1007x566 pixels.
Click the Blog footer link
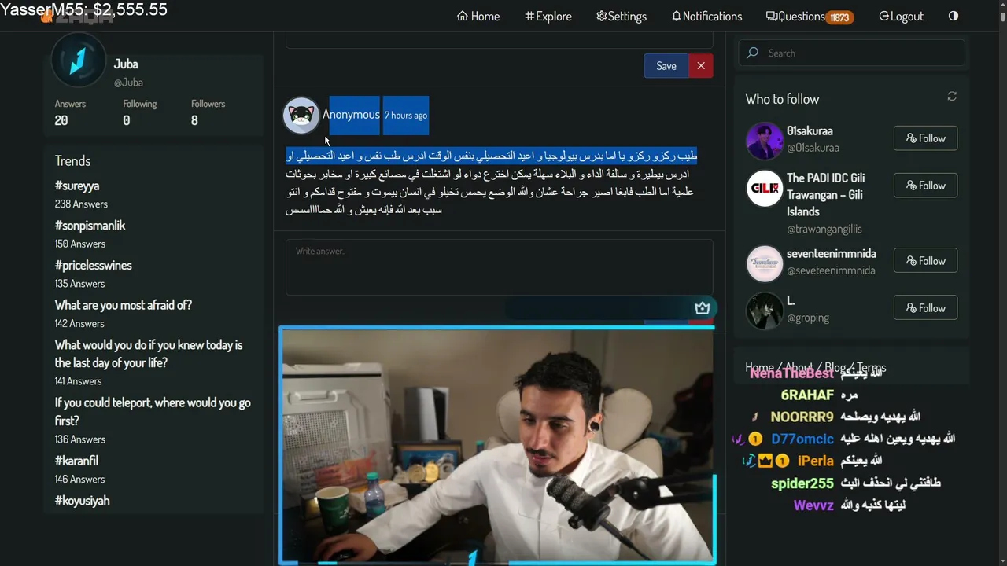(x=835, y=368)
